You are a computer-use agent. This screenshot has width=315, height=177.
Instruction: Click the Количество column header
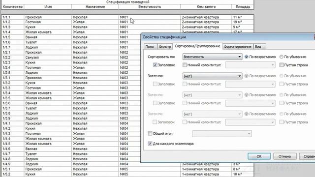tap(13, 6)
